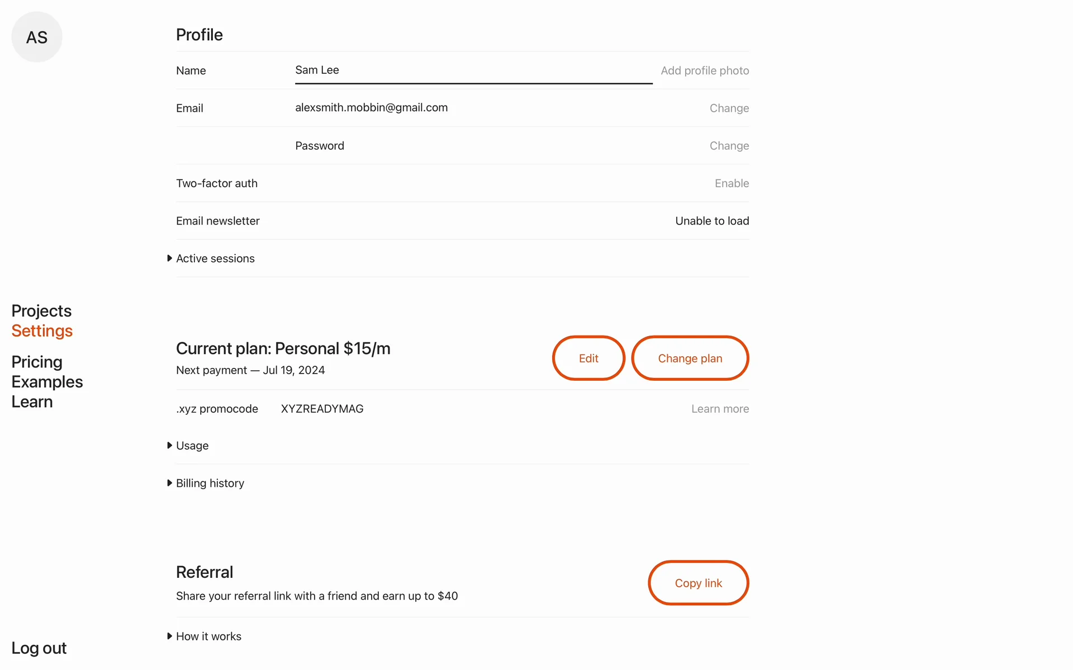
Task: Log out of the account
Action: click(39, 648)
